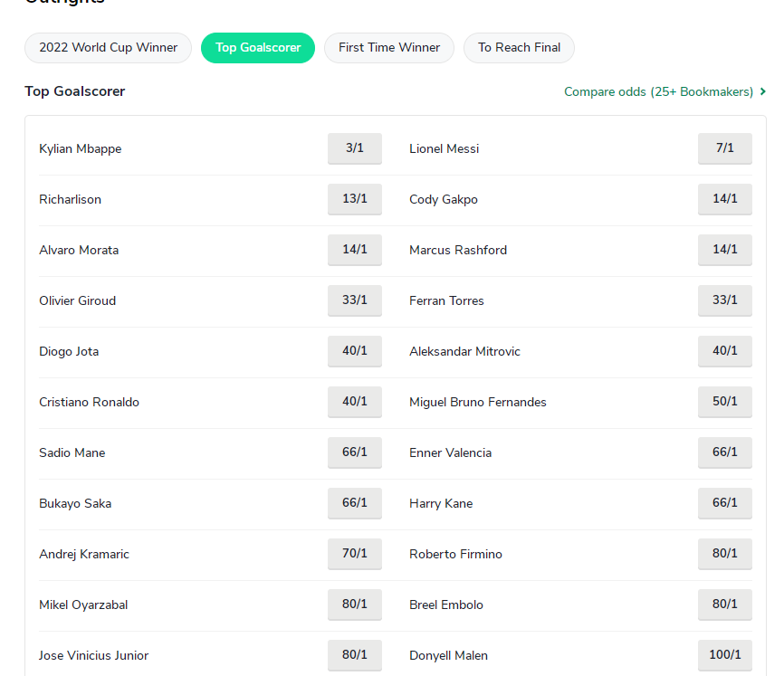Select Olivier Giroud 33/1 odds
The width and height of the screenshot is (784, 676).
point(355,300)
